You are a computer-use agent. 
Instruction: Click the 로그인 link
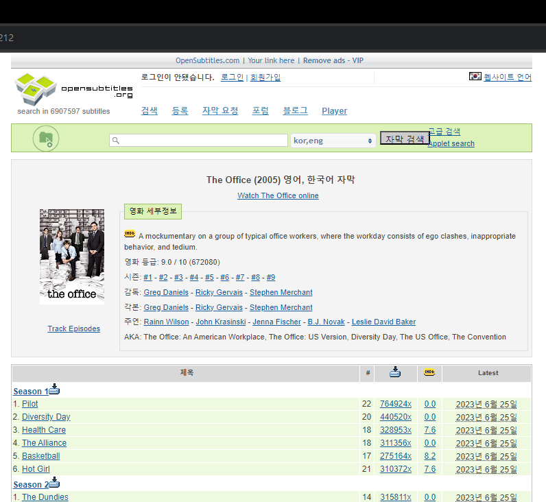[x=233, y=77]
